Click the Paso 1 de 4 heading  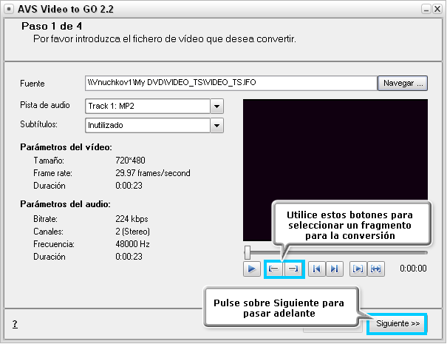point(52,27)
